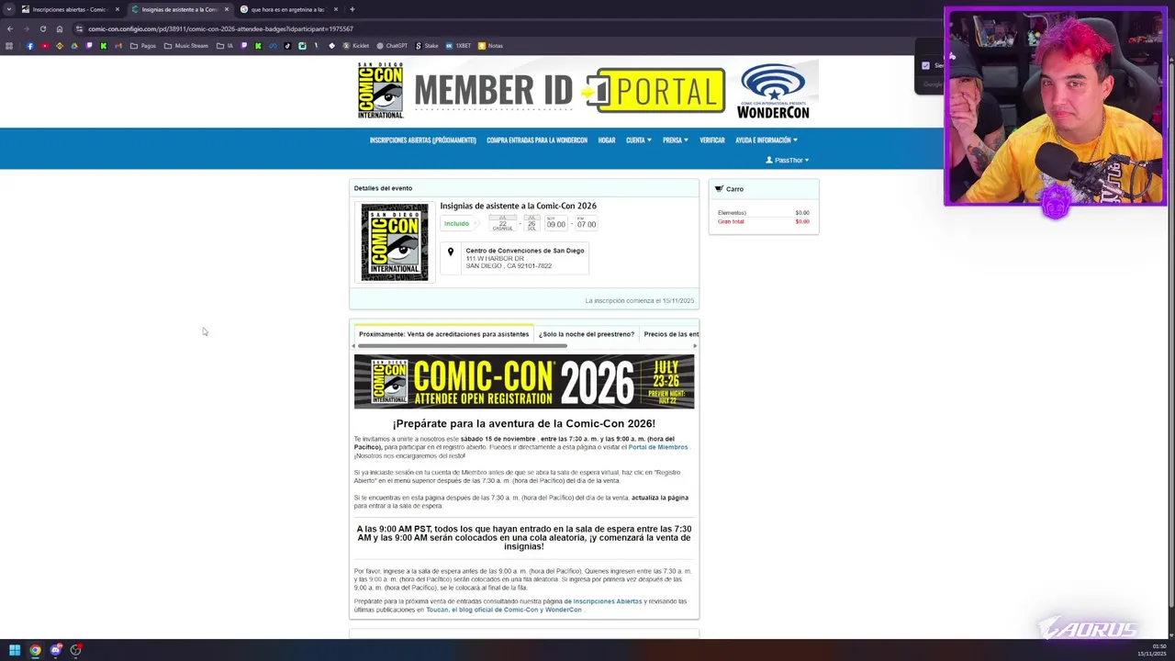Switch to the Inscripciones abiertas browser tab
Viewport: 1175px width, 661px height.
[x=70, y=9]
